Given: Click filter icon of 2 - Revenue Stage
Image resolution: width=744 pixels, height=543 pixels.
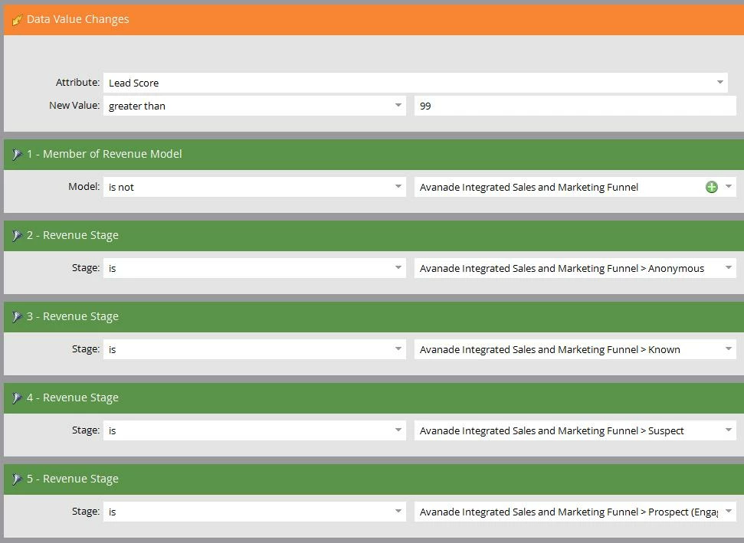Looking at the screenshot, I should click(x=17, y=236).
